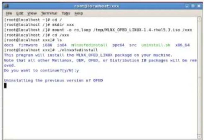Screen dimensions: 204x140
Task: Click the 'i686' directory name
Action: pos(47,45)
